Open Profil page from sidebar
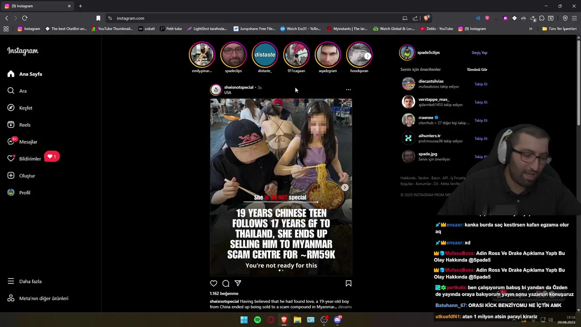This screenshot has height=327, width=581. [19, 193]
